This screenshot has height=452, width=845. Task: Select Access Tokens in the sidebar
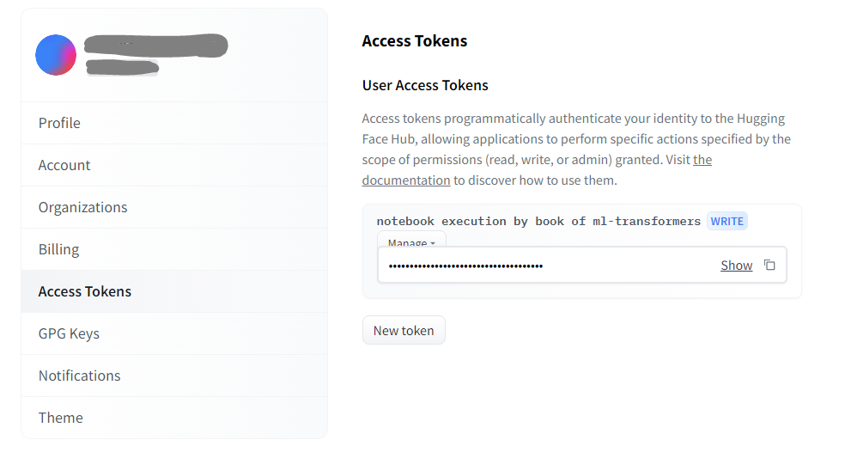pyautogui.click(x=85, y=291)
